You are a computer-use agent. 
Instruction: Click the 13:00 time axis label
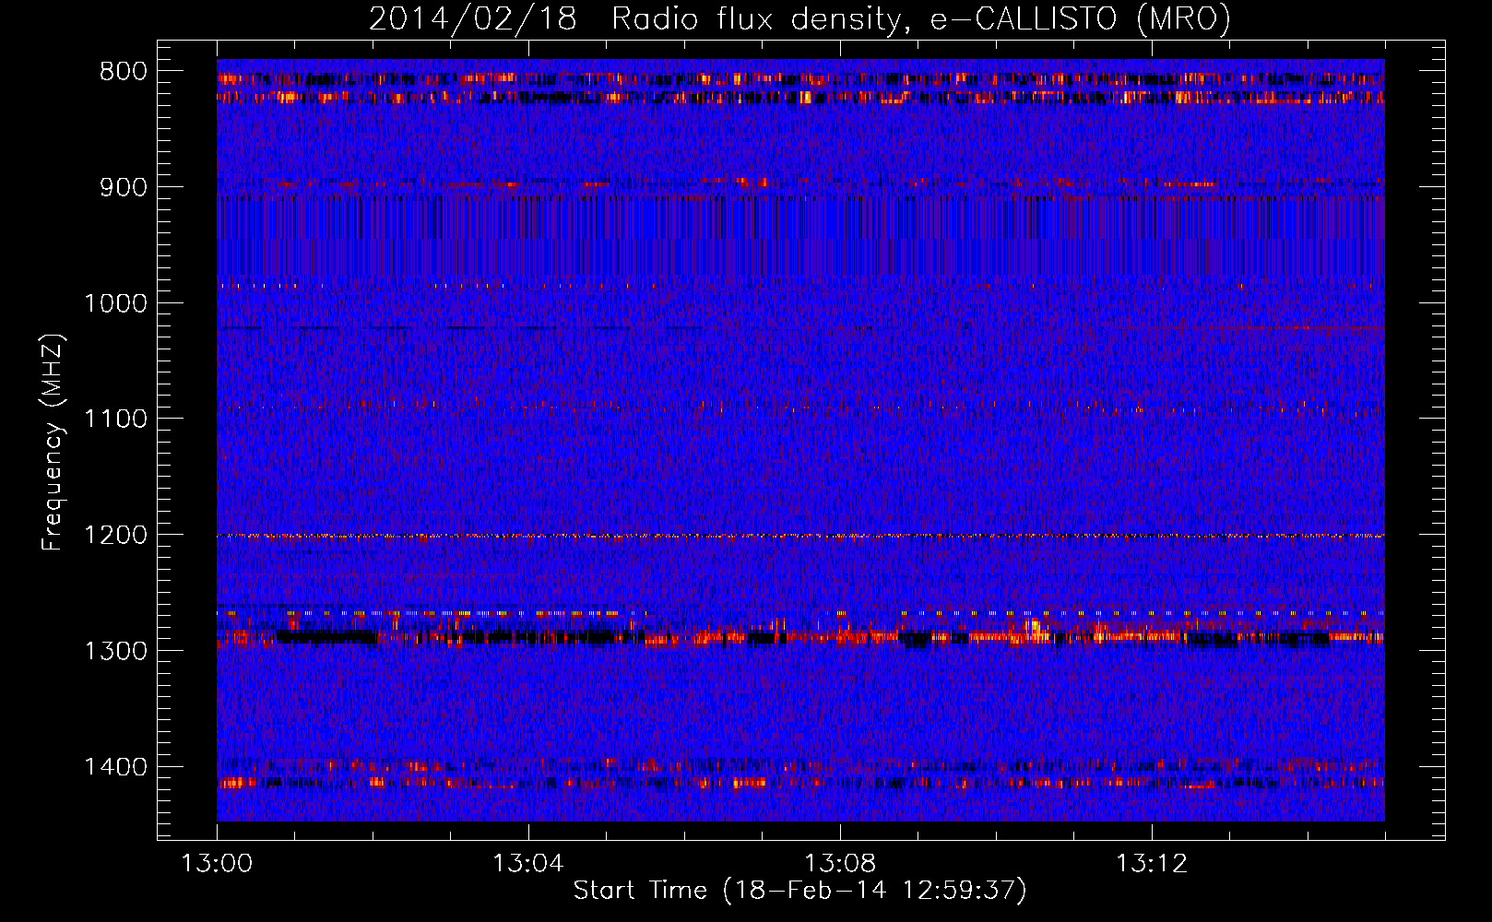[217, 864]
